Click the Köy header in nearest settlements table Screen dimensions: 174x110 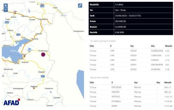[x=153, y=46]
